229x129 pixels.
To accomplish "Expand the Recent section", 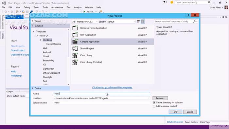I will pos(33,21).
